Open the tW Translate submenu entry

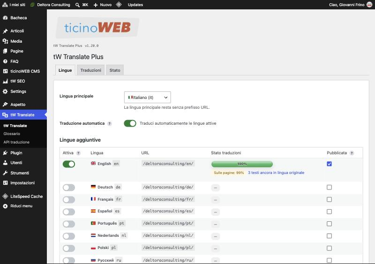[x=15, y=126]
